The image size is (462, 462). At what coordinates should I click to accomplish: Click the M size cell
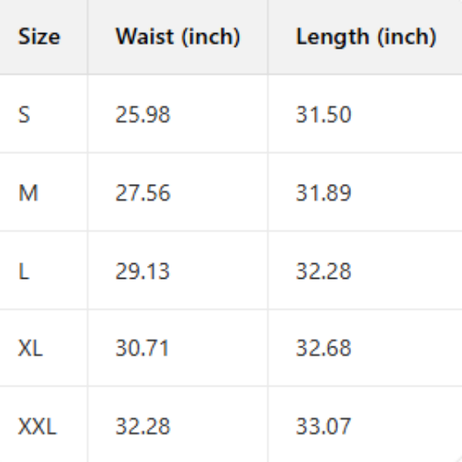(28, 192)
